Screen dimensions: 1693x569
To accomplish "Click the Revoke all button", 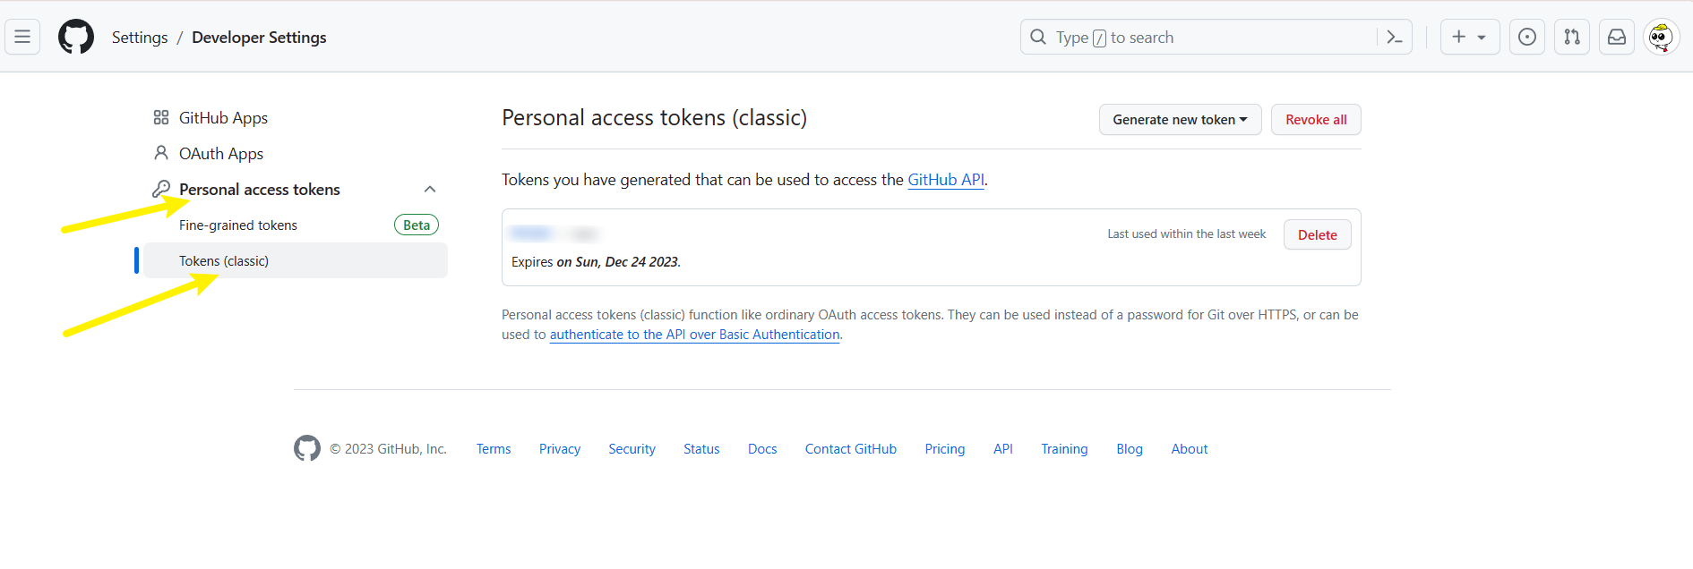I will 1316,120.
